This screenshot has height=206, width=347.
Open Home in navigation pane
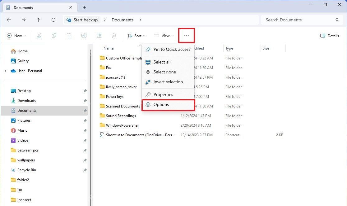23,51
